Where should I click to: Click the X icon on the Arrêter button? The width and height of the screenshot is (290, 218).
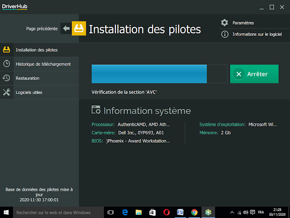coord(239,74)
